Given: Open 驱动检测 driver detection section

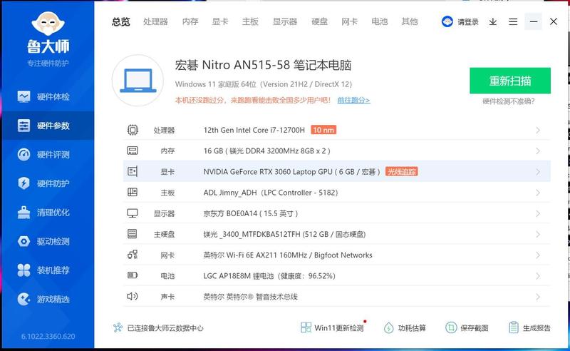Looking at the screenshot, I should click(43, 241).
